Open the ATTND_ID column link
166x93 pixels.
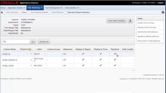6,54
